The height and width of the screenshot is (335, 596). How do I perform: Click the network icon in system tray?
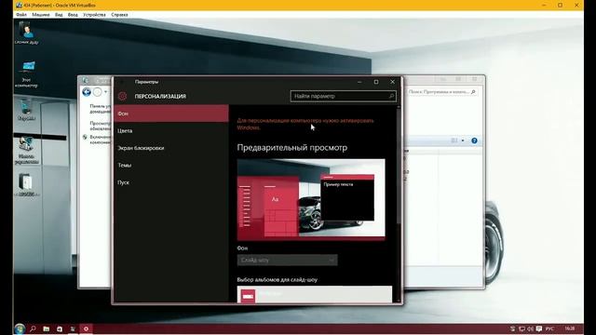(x=521, y=328)
